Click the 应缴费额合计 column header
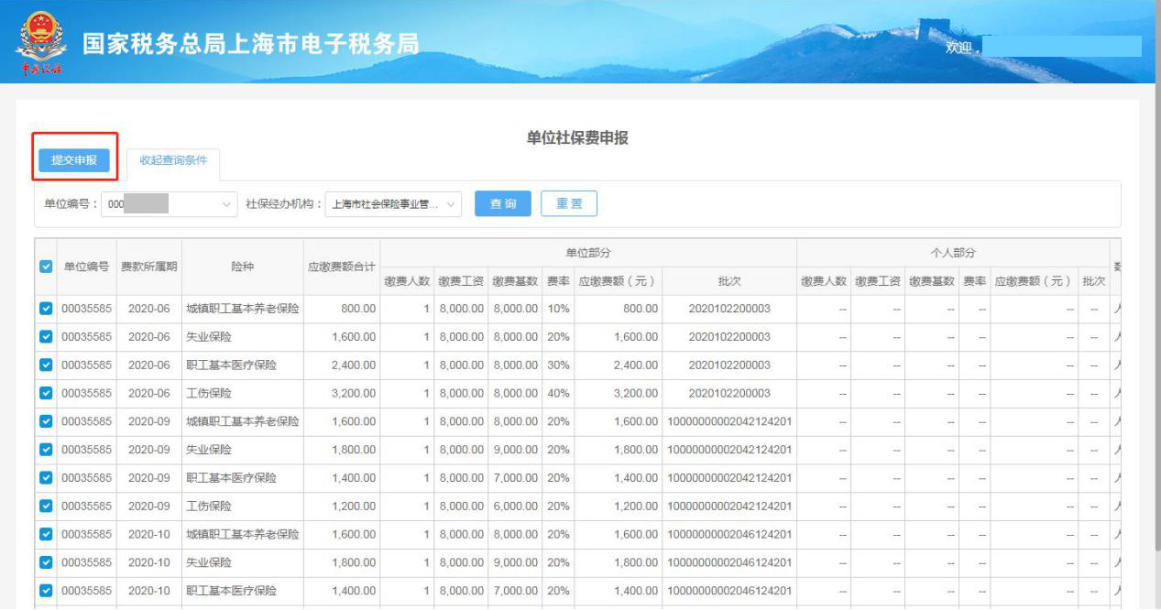Viewport: 1161px width, 610px height. (342, 267)
